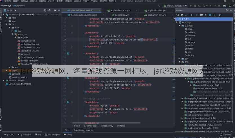This screenshot has width=235, height=138.
Task: Click Project panel horizontal scrollbar
Action: 22,132
